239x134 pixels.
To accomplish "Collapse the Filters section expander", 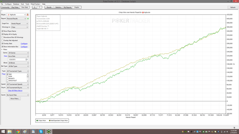I will point(2,49).
